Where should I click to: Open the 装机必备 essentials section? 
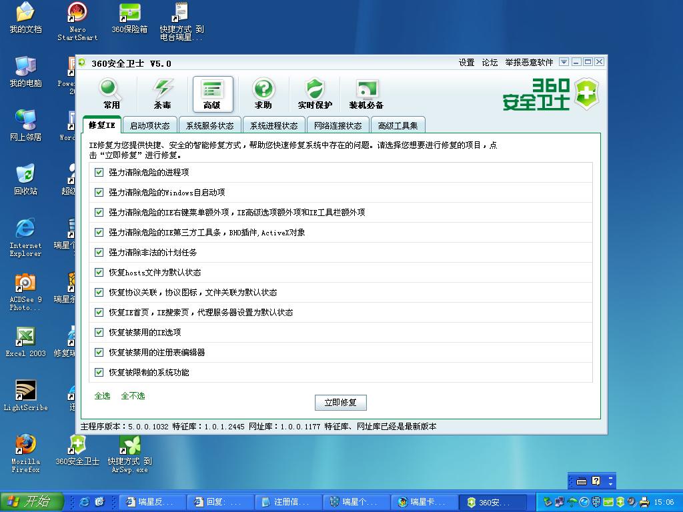tap(366, 94)
